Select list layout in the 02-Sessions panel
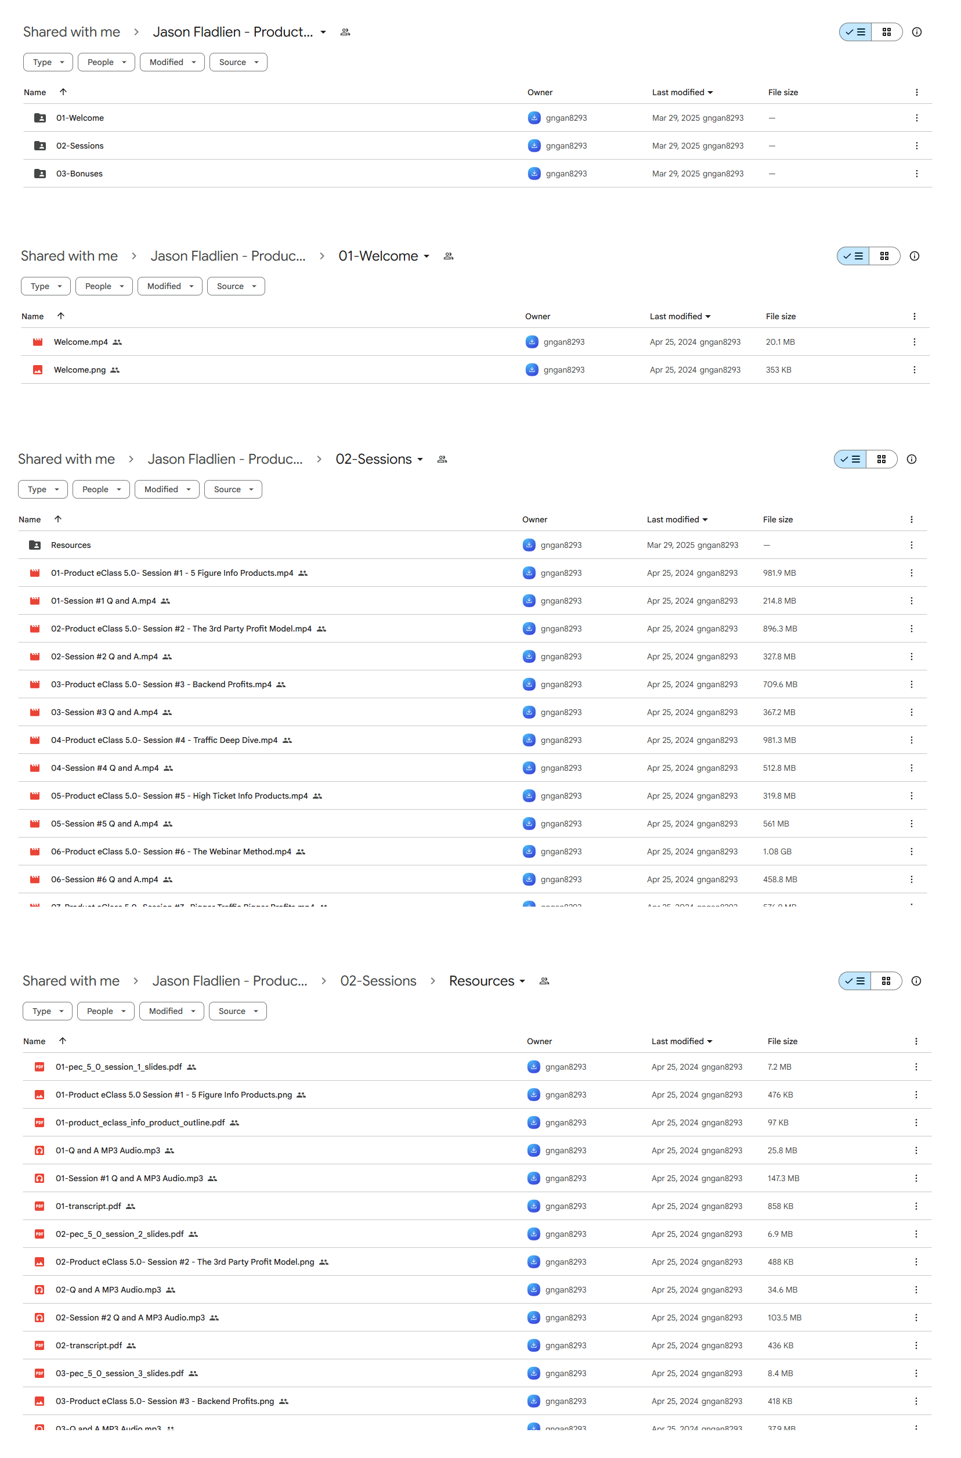Screen dimensions: 961x1458 tap(850, 459)
